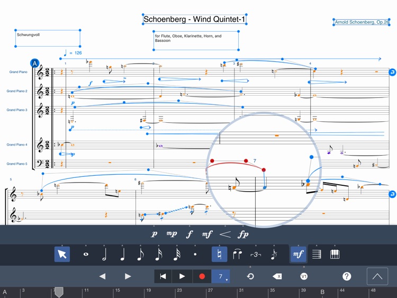Open help with question mark icon
The height and width of the screenshot is (298, 397).
(x=347, y=276)
